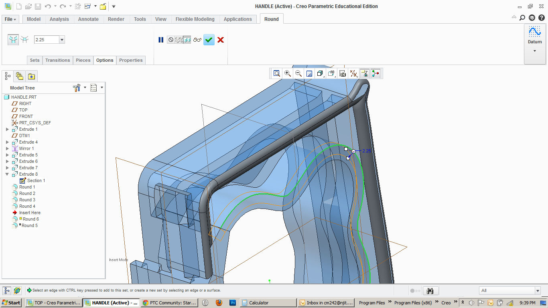Toggle Spin Center display icon
Viewport: 548px width, 308px height.
coord(375,73)
